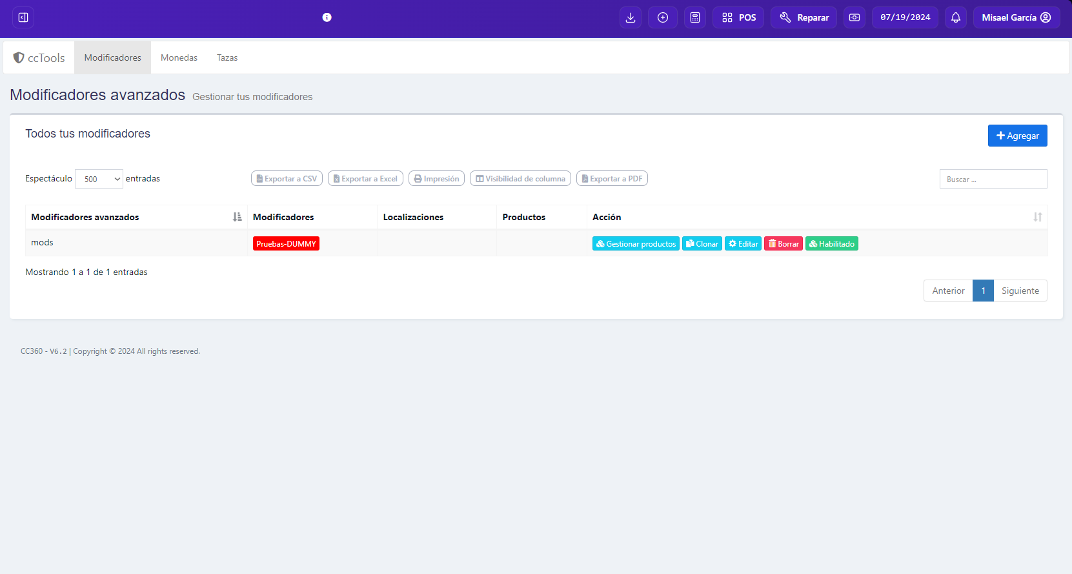Screen dimensions: 1072x574
Task: Click Gestionar productos for mods
Action: point(636,243)
